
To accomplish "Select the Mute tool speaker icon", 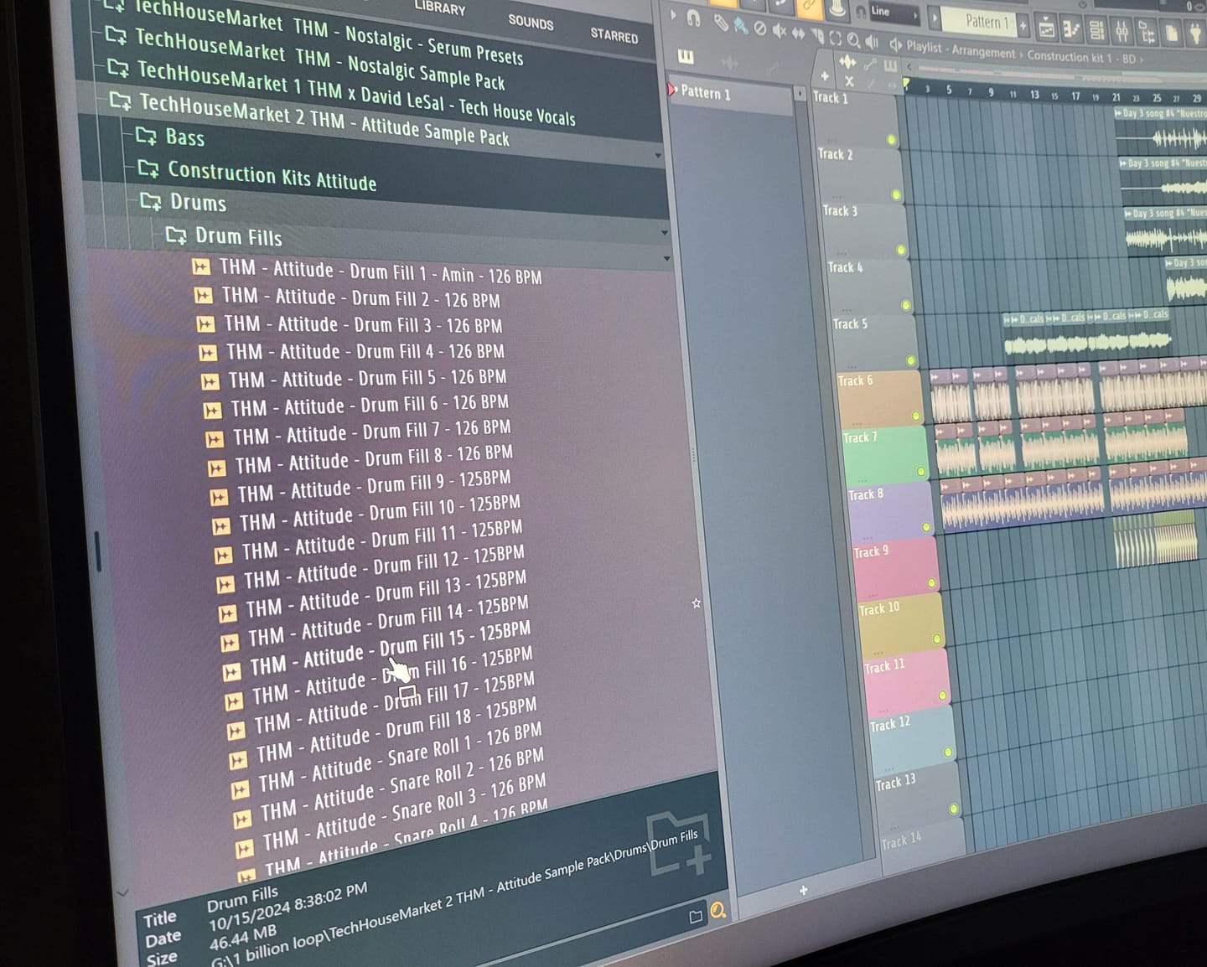I will click(x=779, y=31).
